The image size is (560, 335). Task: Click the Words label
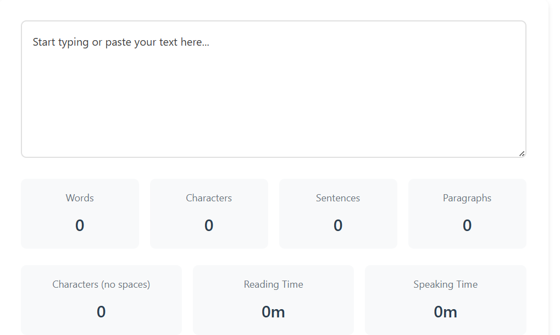[x=80, y=198]
